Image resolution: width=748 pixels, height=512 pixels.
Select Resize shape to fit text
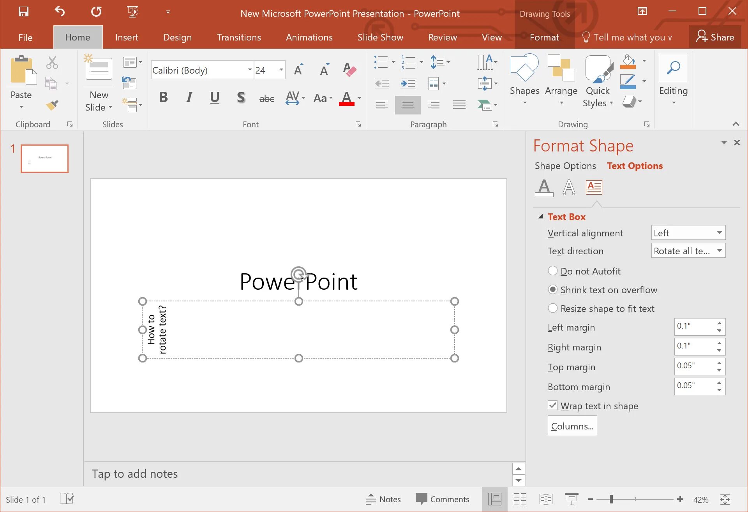[552, 308]
